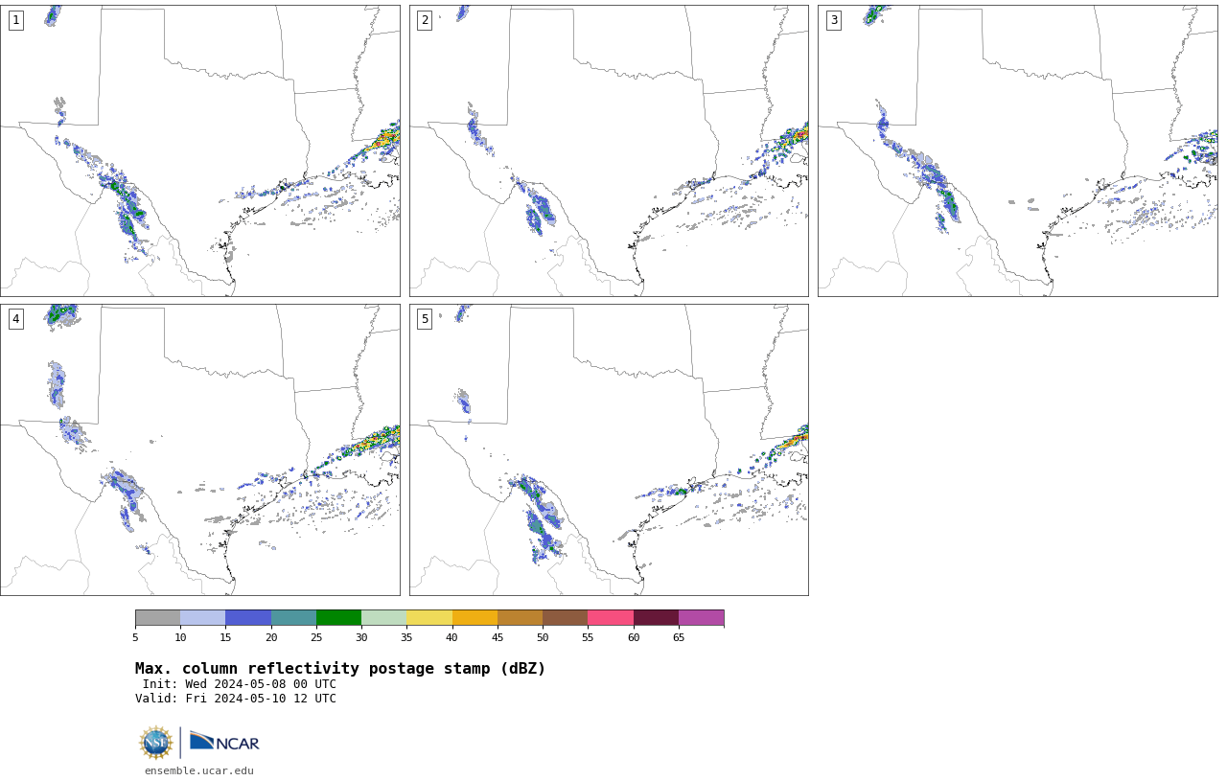Image resolution: width=1227 pixels, height=781 pixels.
Task: Click the colorbar tick label 20
Action: coord(271,637)
